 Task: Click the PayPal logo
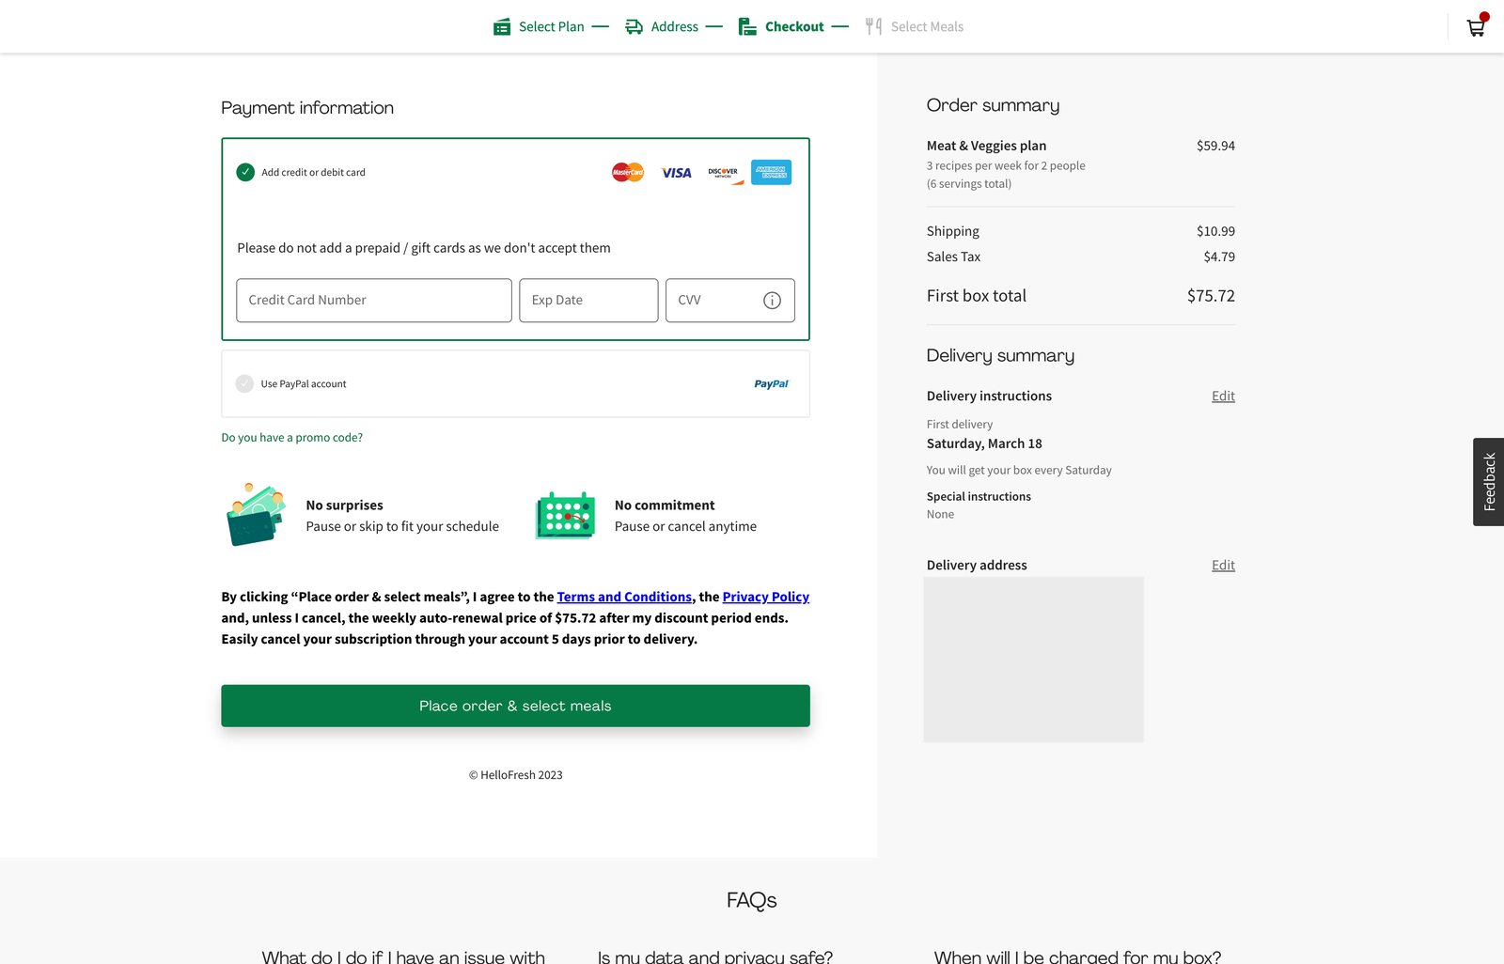pyautogui.click(x=771, y=384)
